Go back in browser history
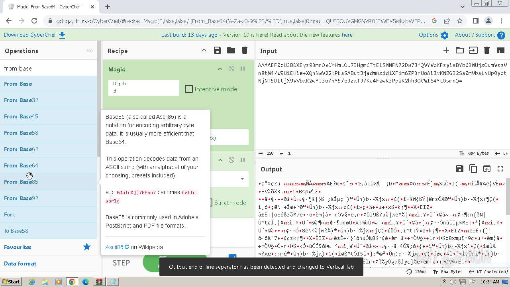Image resolution: width=510 pixels, height=287 pixels. click(9, 21)
